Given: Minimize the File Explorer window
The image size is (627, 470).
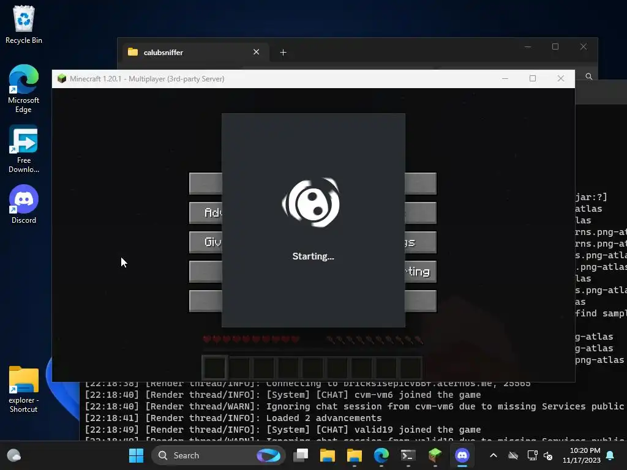Looking at the screenshot, I should point(528,47).
